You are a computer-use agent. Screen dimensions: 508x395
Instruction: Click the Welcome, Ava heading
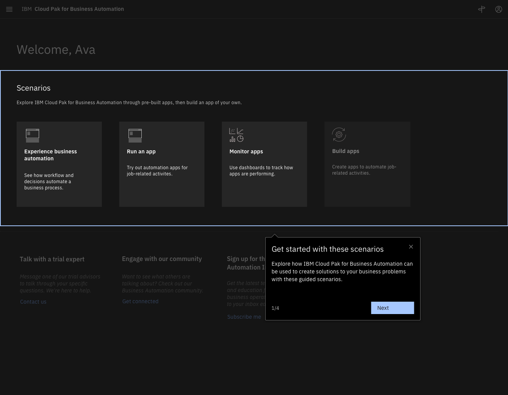(56, 50)
